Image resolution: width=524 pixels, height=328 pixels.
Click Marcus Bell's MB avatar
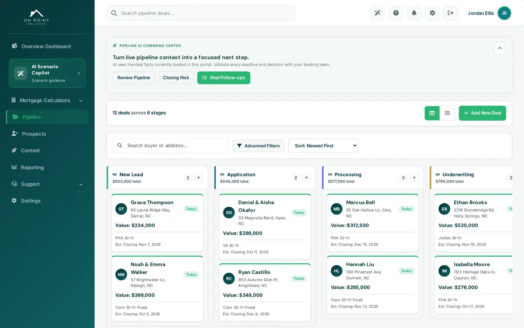point(337,209)
